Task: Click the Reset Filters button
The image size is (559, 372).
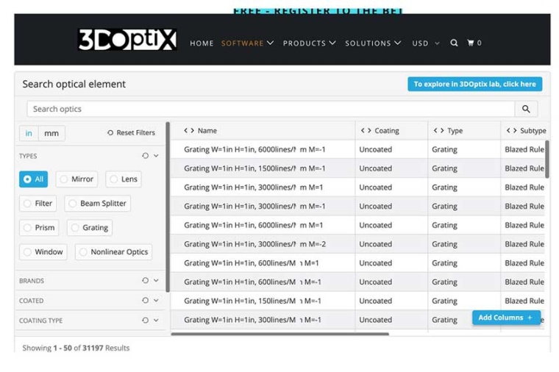Action: 131,133
